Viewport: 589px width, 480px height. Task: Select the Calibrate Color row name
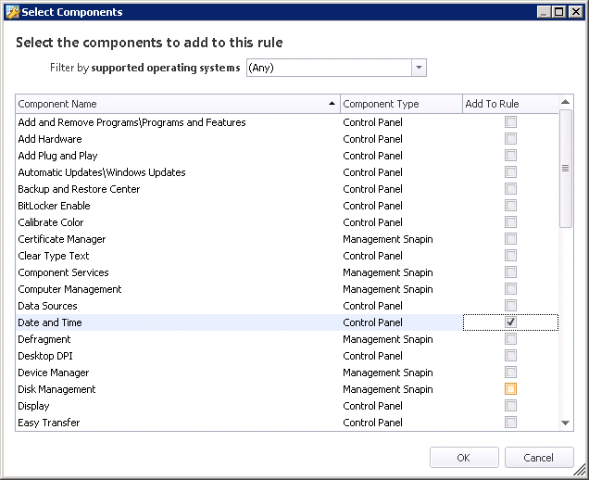(x=51, y=222)
